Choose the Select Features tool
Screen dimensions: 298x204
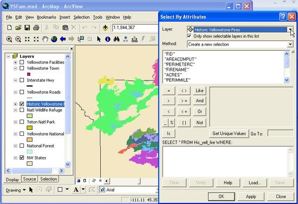coord(81,39)
